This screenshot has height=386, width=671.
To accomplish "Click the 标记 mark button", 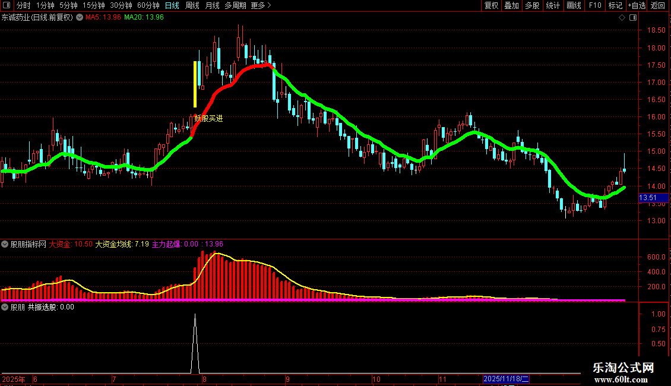I will pos(615,5).
